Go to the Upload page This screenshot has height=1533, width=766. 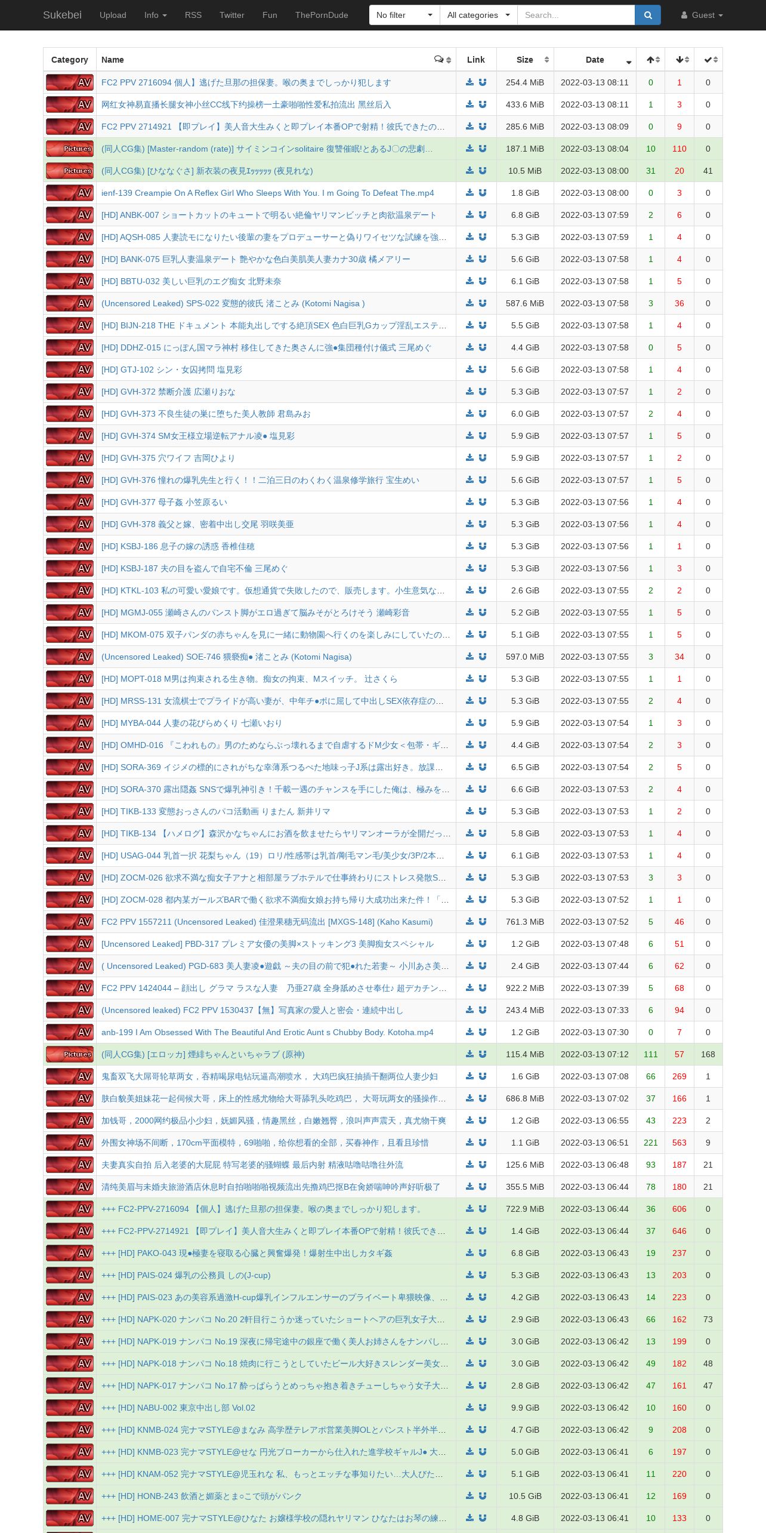pos(113,15)
